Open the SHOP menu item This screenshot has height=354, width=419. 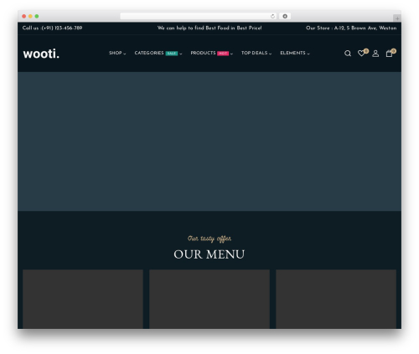(x=116, y=53)
